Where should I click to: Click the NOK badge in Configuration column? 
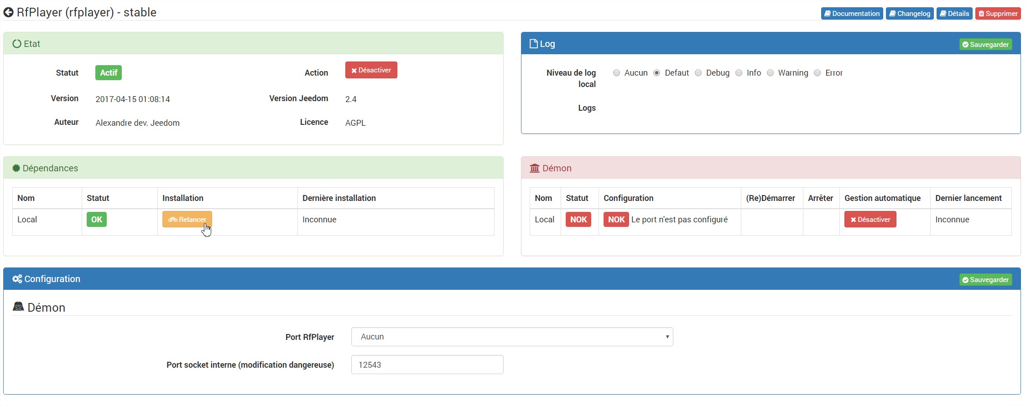616,220
